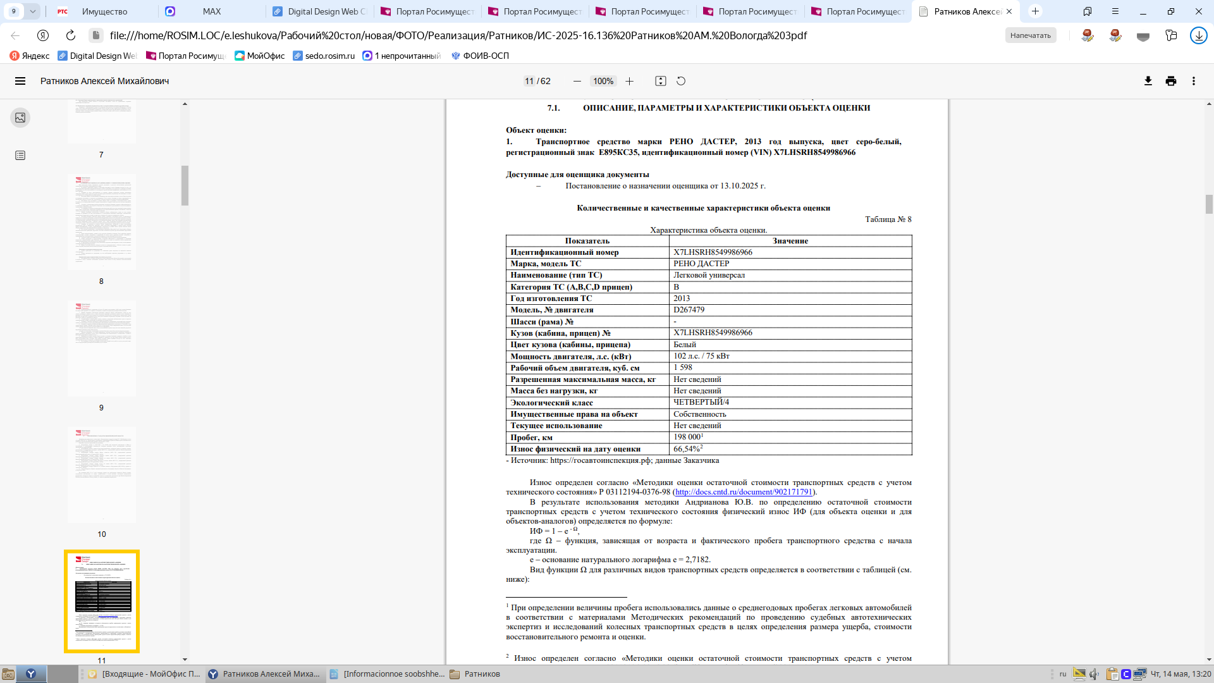
Task: Open Портал Росимущ bookmark in bookmarks bar
Action: coord(186,56)
